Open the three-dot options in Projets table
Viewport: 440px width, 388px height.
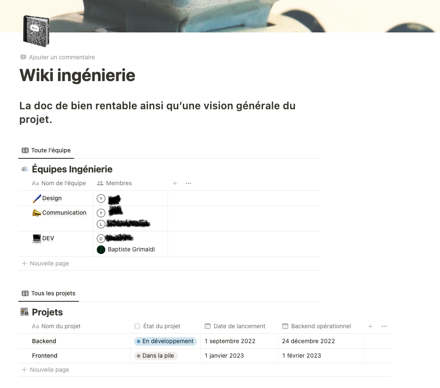click(x=384, y=326)
